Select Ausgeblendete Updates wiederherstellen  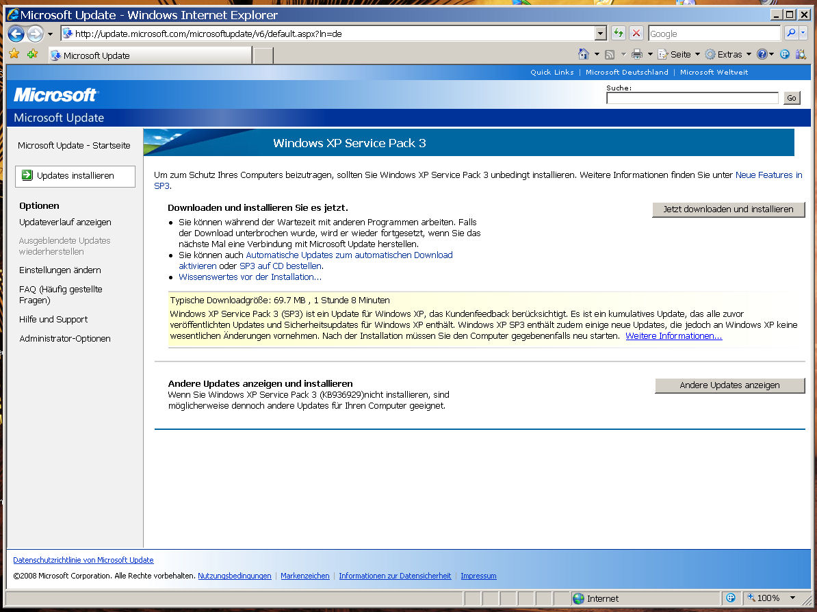tap(64, 246)
